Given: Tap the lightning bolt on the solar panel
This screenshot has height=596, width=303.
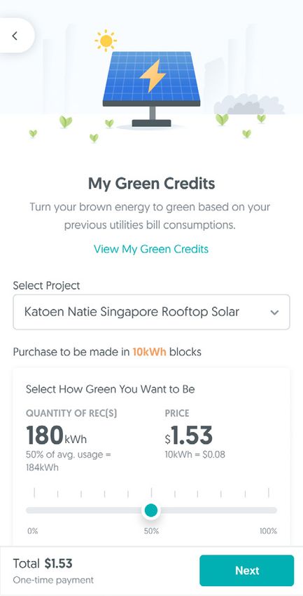Looking at the screenshot, I should [x=153, y=76].
